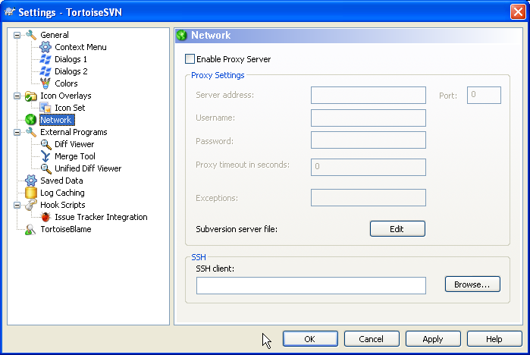Click the Issue Tracker Integration bug icon

(45, 217)
